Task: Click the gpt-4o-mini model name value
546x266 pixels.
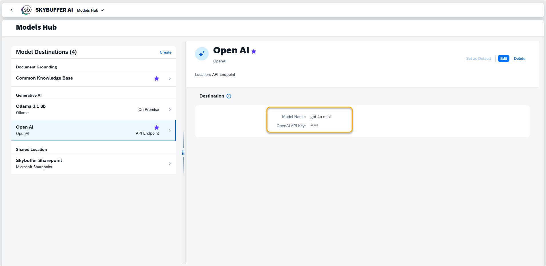Action: (320, 117)
